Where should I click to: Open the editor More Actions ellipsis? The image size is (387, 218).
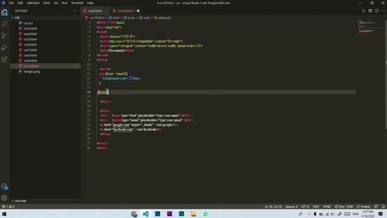pos(383,11)
